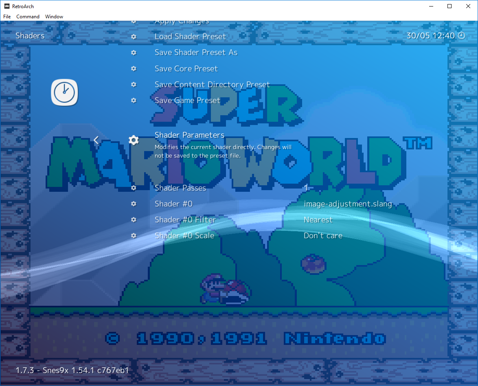Viewport: 478px width, 386px height.
Task: Click the gear icon beside Apply Changes
Action: coord(134,21)
